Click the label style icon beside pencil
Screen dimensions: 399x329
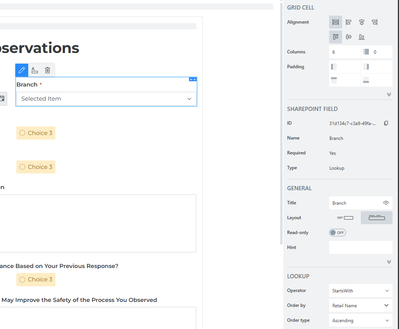35,70
